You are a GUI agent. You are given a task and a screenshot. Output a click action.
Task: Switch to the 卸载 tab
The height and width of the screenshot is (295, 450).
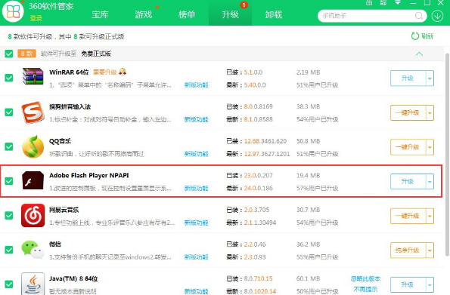(274, 14)
